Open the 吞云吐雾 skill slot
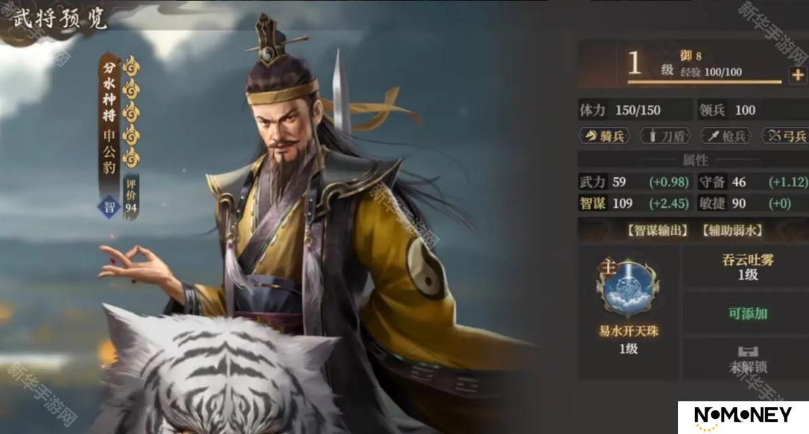Image resolution: width=809 pixels, height=434 pixels. pos(747,267)
